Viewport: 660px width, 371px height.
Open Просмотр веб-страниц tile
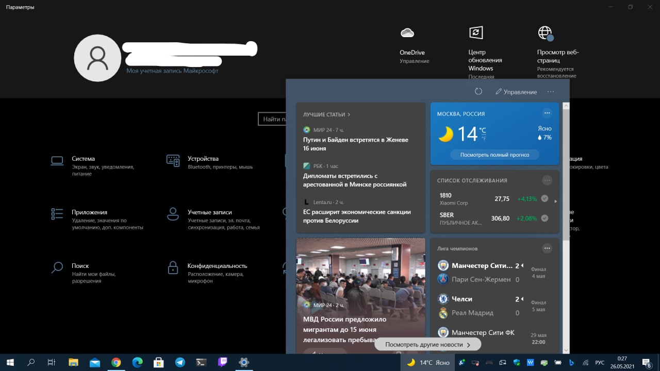[x=558, y=52]
